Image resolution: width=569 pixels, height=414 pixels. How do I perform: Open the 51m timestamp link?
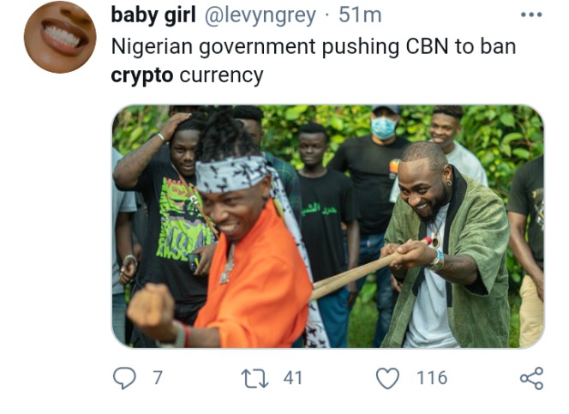click(360, 15)
